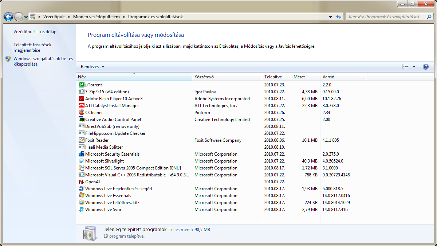The height and width of the screenshot is (246, 437).
Task: Sort by the Méret column header
Action: (x=306, y=77)
